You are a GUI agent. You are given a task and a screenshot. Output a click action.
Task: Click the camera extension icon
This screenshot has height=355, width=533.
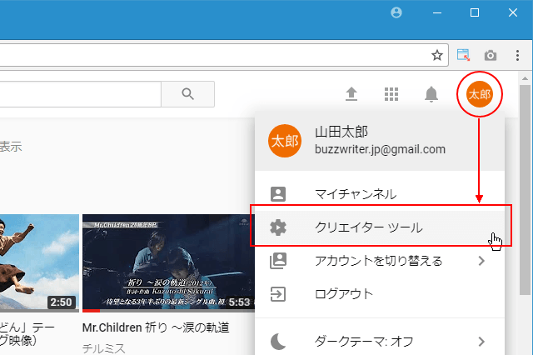click(x=491, y=55)
